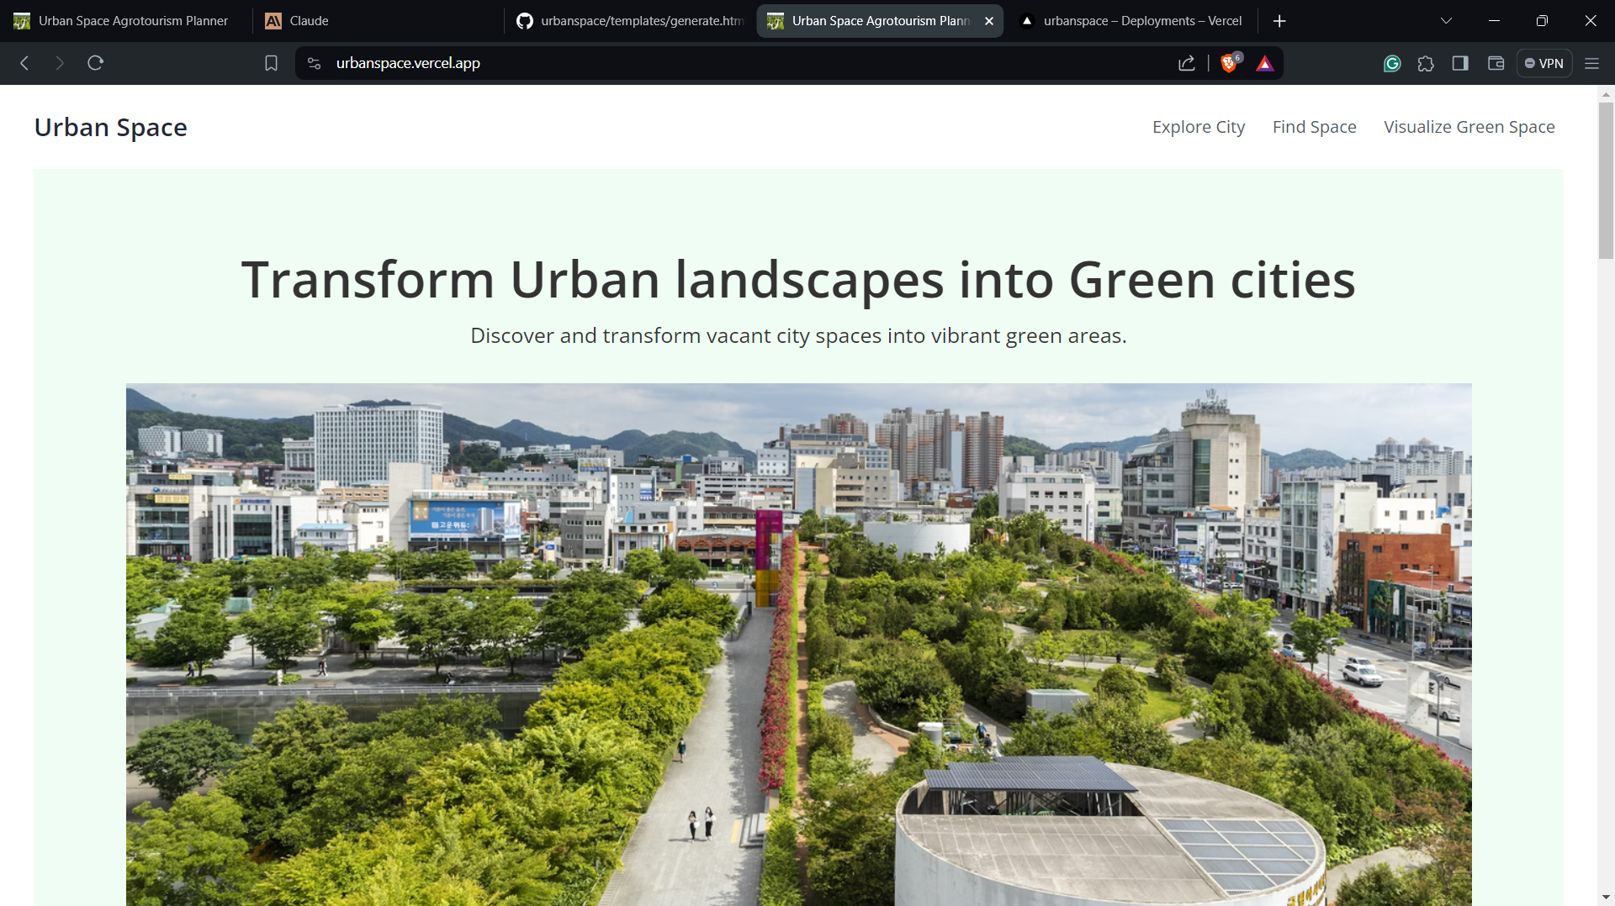Click the Urban Space site logo
Screen dimensions: 1615x906
[111, 127]
